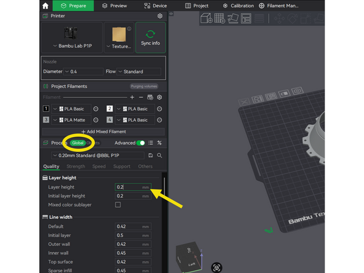
Task: Select the Scale tool in toolbar
Action: [306, 18]
